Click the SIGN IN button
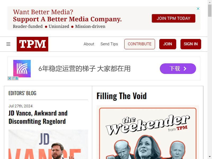 191,44
